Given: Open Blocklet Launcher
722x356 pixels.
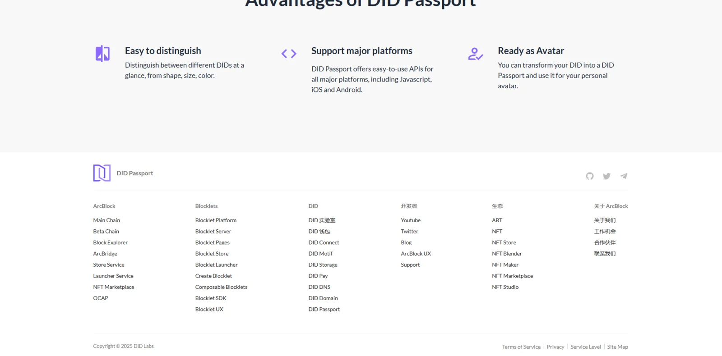Looking at the screenshot, I should click(x=216, y=265).
